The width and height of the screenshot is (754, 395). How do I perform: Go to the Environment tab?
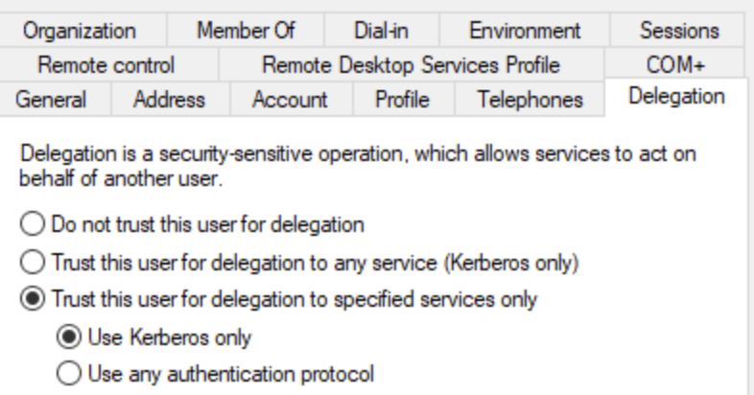tap(525, 31)
